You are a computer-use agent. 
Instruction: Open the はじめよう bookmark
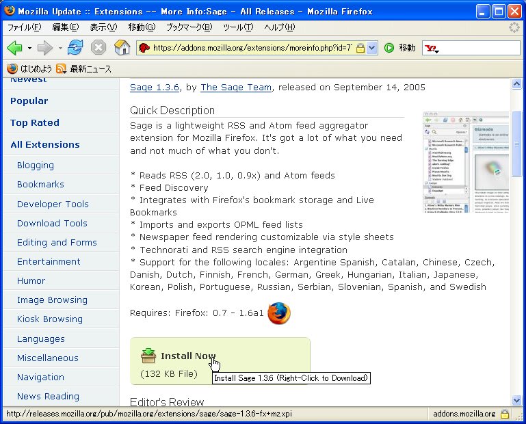[29, 69]
